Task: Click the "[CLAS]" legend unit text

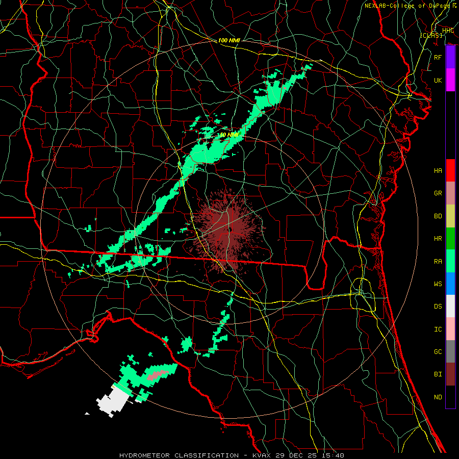Action: [431, 35]
